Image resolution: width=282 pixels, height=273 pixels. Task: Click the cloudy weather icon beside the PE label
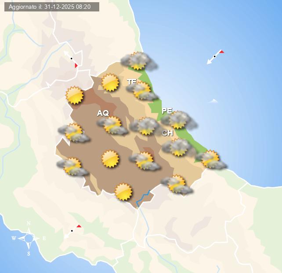[179, 120]
